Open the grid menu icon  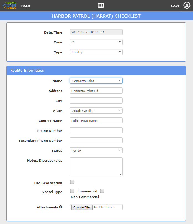(x=101, y=6)
